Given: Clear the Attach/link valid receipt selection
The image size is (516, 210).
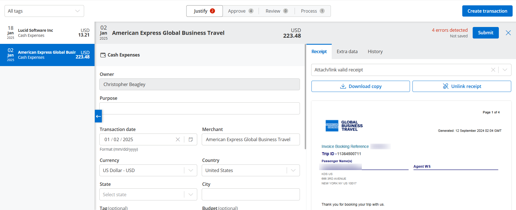Looking at the screenshot, I should (x=493, y=70).
